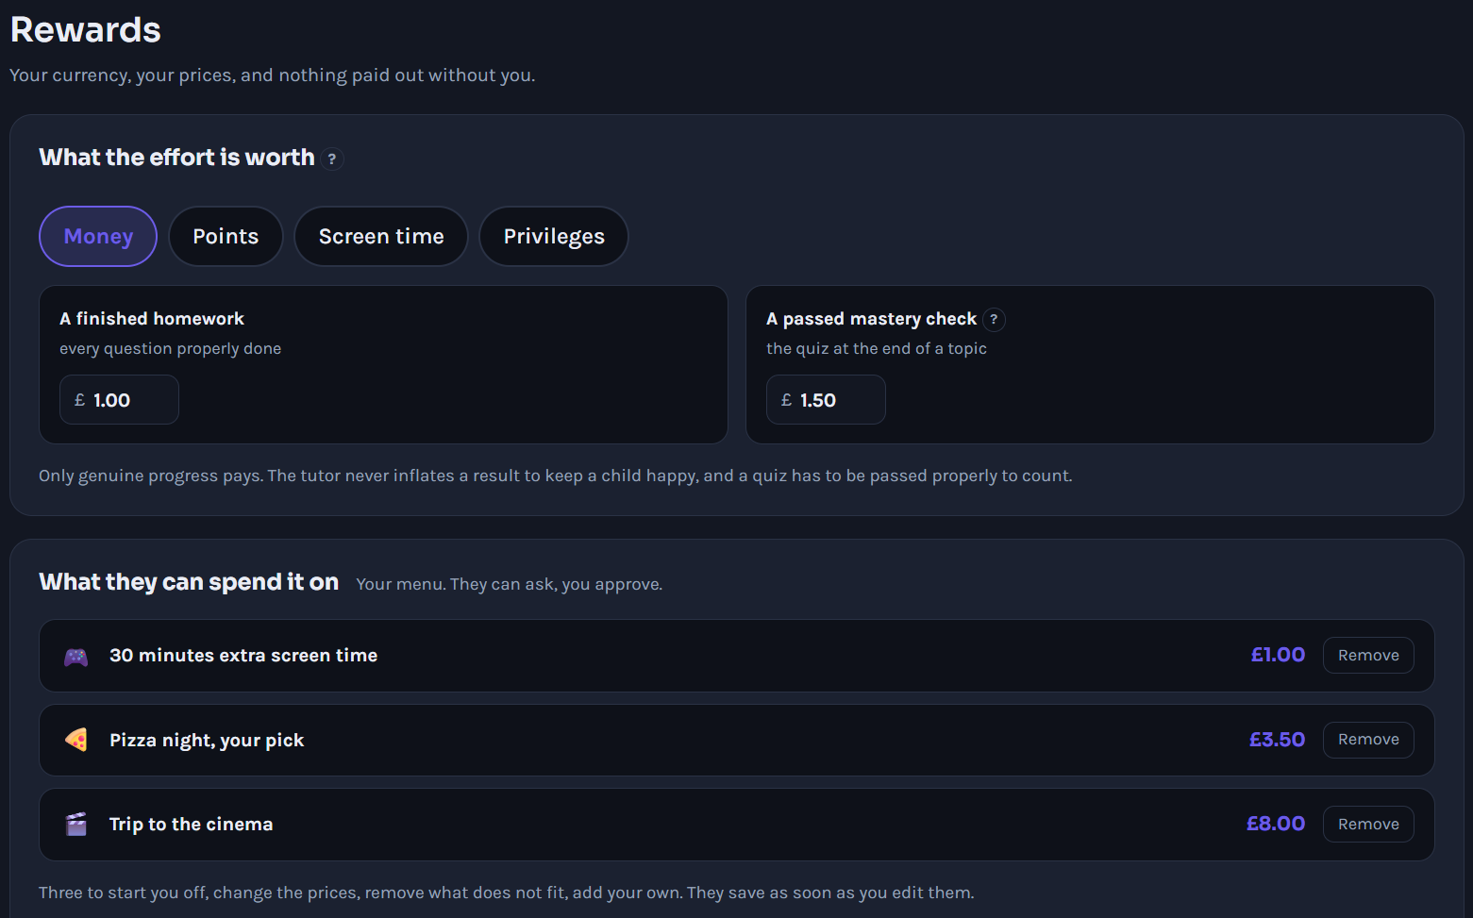Click the help icon next to 'A passed mastery check'
Viewport: 1473px width, 918px height.
click(994, 320)
